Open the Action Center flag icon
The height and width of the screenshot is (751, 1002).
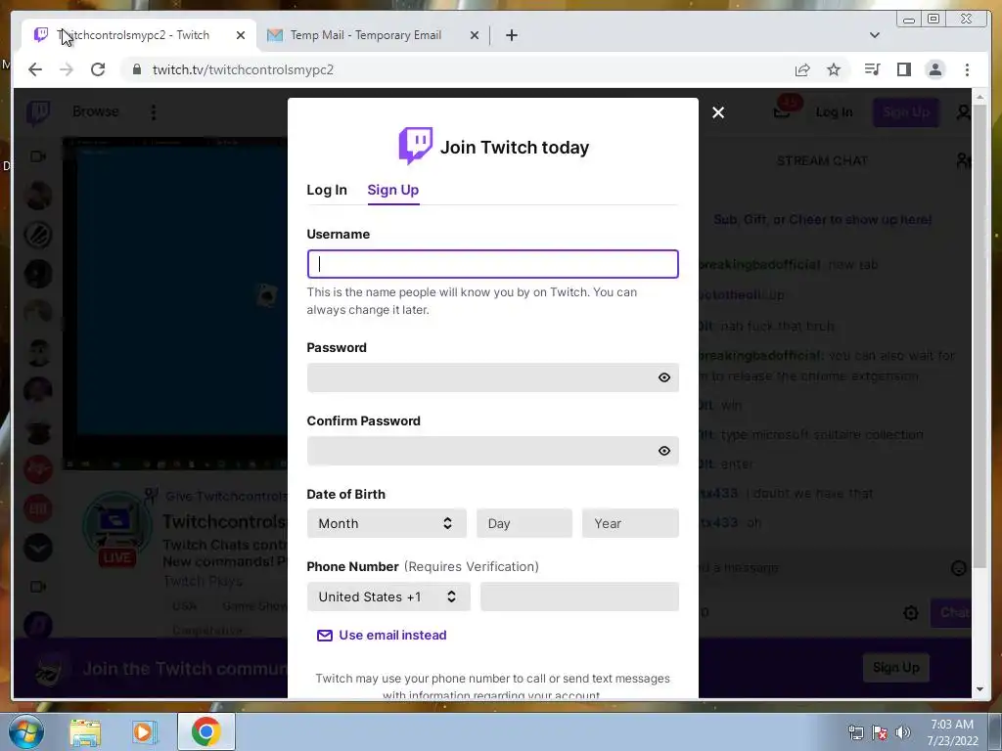pos(880,732)
